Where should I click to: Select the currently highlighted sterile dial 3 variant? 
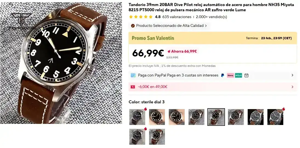[x=216, y=117]
